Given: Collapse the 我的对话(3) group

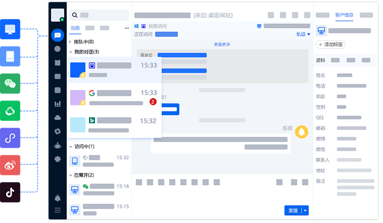Looking at the screenshot, I should coord(84,52).
